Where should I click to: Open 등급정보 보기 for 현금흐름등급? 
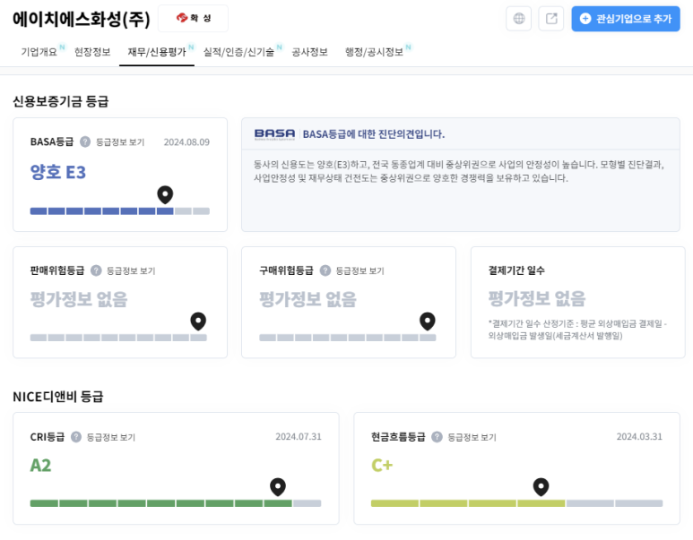pyautogui.click(x=472, y=437)
